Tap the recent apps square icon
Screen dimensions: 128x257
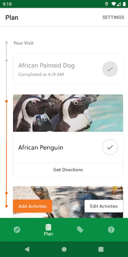[x=101, y=249]
